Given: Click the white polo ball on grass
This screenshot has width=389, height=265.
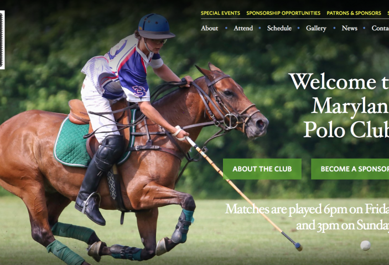Looking at the screenshot, I should coord(365,246).
